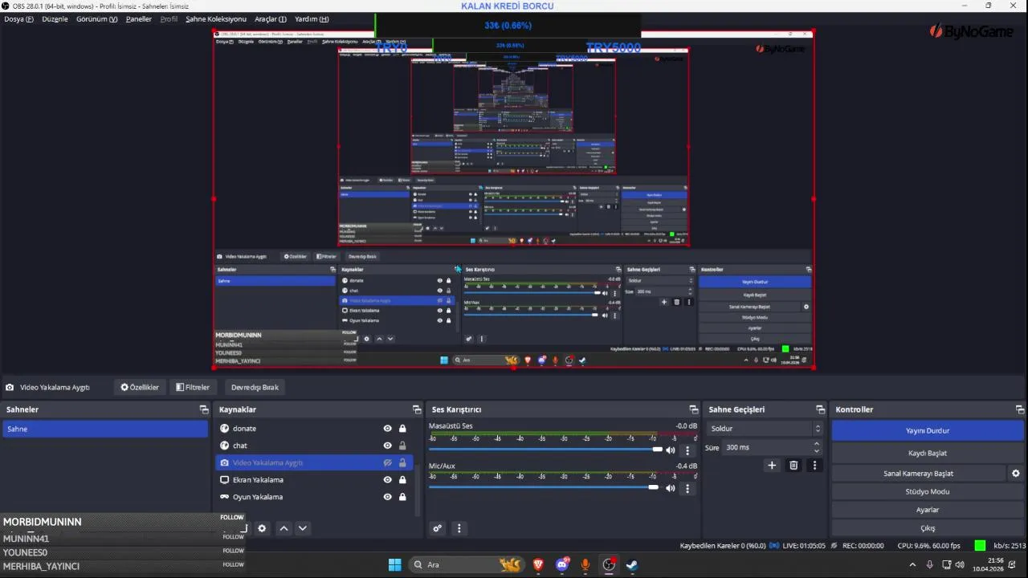
Task: Click the Çıkış exit button
Action: (928, 528)
